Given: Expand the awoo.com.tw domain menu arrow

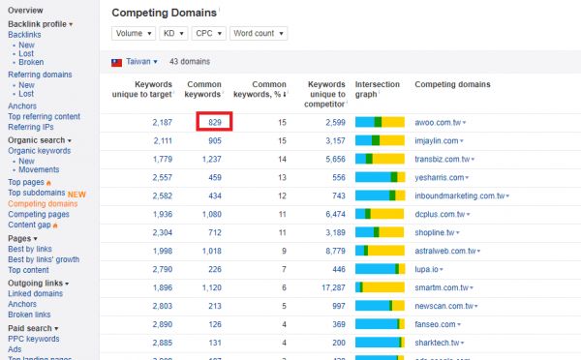Looking at the screenshot, I should coord(464,123).
